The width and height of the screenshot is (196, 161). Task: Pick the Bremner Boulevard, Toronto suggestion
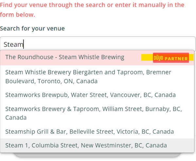[97, 77]
